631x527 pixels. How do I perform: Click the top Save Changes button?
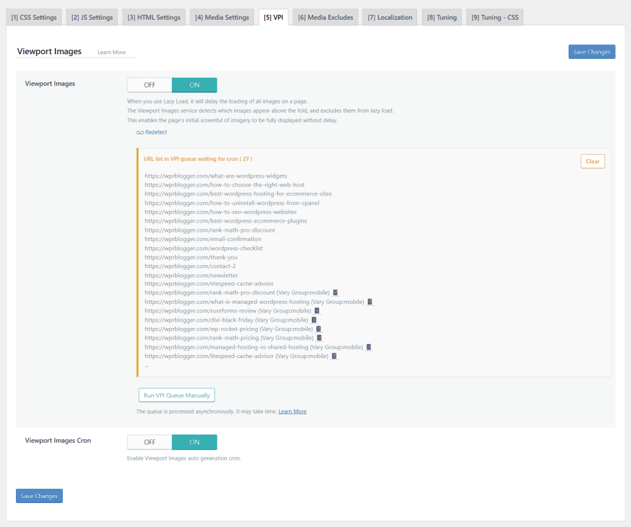(x=592, y=51)
